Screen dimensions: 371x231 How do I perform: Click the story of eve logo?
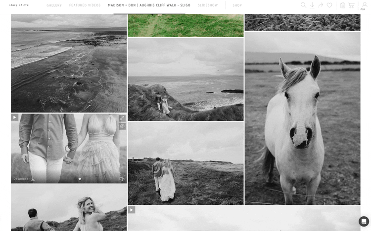(x=19, y=5)
